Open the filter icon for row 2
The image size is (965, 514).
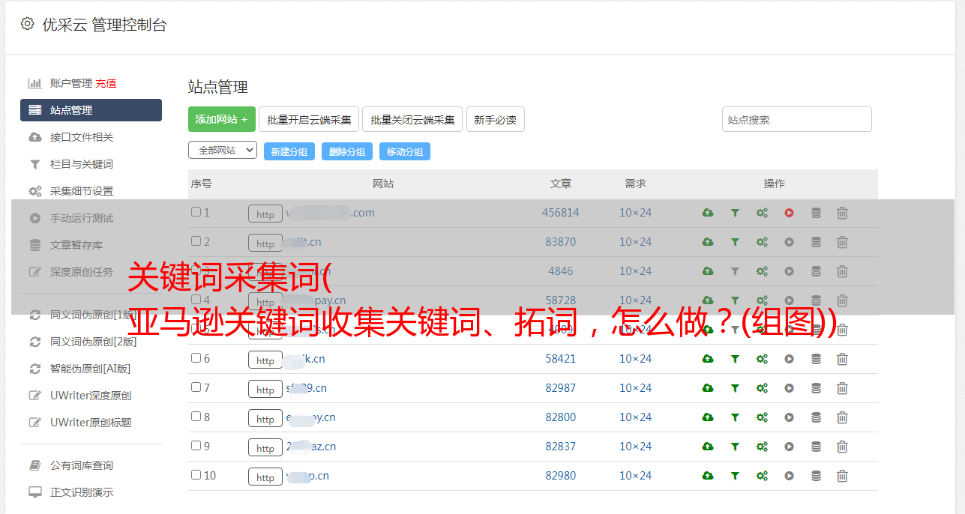tap(735, 242)
